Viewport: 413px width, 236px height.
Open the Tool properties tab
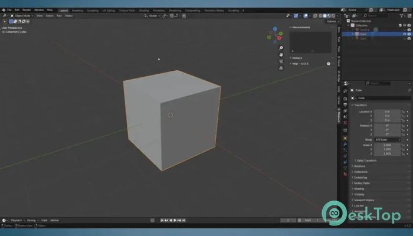pos(345,91)
